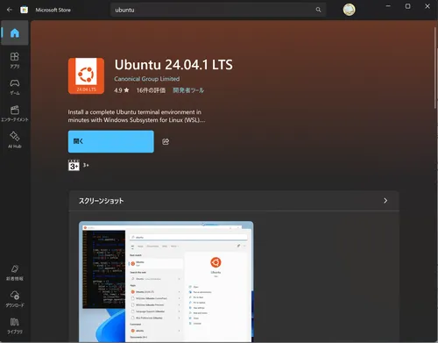Image resolution: width=438 pixels, height=343 pixels.
Task: Expand the screenshots section chevron
Action: [385, 201]
